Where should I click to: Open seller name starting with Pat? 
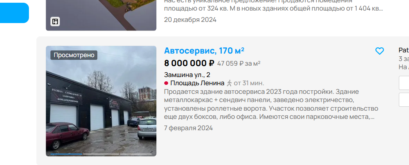[404, 50]
